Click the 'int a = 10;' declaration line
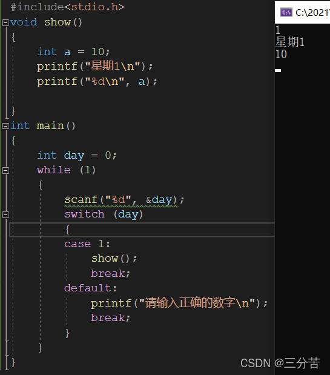The image size is (330, 375). [x=73, y=51]
